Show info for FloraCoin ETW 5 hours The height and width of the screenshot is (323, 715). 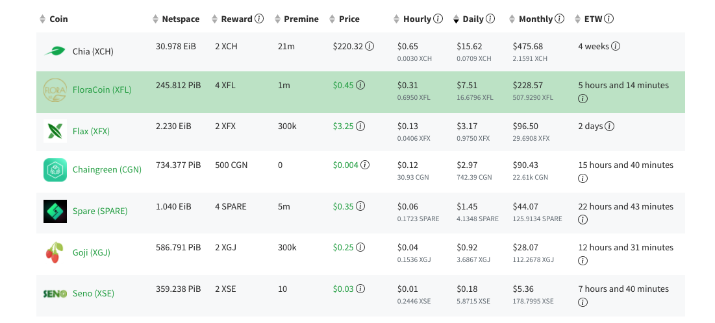[x=583, y=99]
